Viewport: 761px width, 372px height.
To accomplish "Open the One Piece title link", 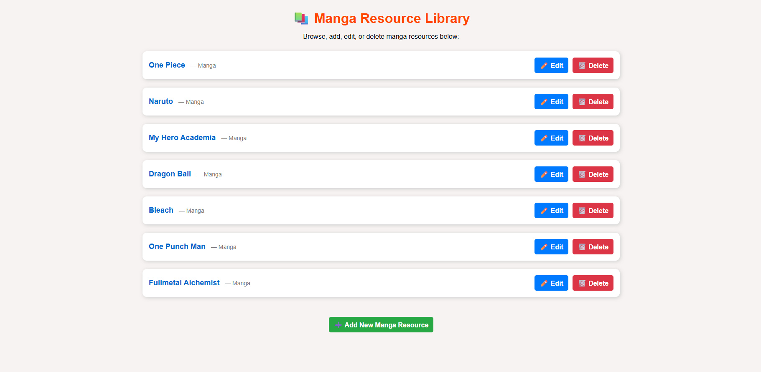I will 167,65.
